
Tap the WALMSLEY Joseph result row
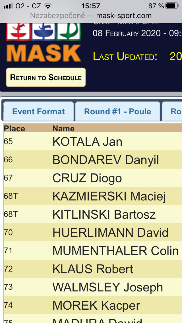pos(93,287)
